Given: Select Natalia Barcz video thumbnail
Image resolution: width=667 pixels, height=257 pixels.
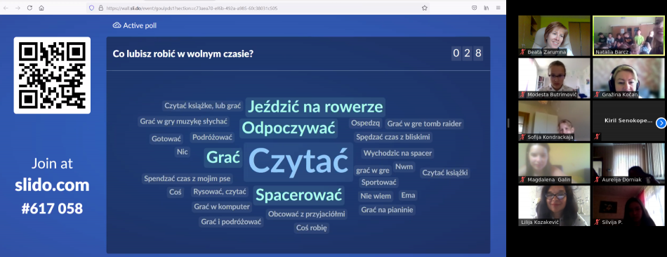Looking at the screenshot, I should (628, 36).
